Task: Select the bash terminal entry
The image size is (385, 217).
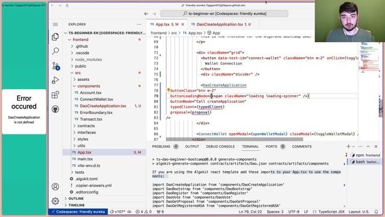Action: 365,162
